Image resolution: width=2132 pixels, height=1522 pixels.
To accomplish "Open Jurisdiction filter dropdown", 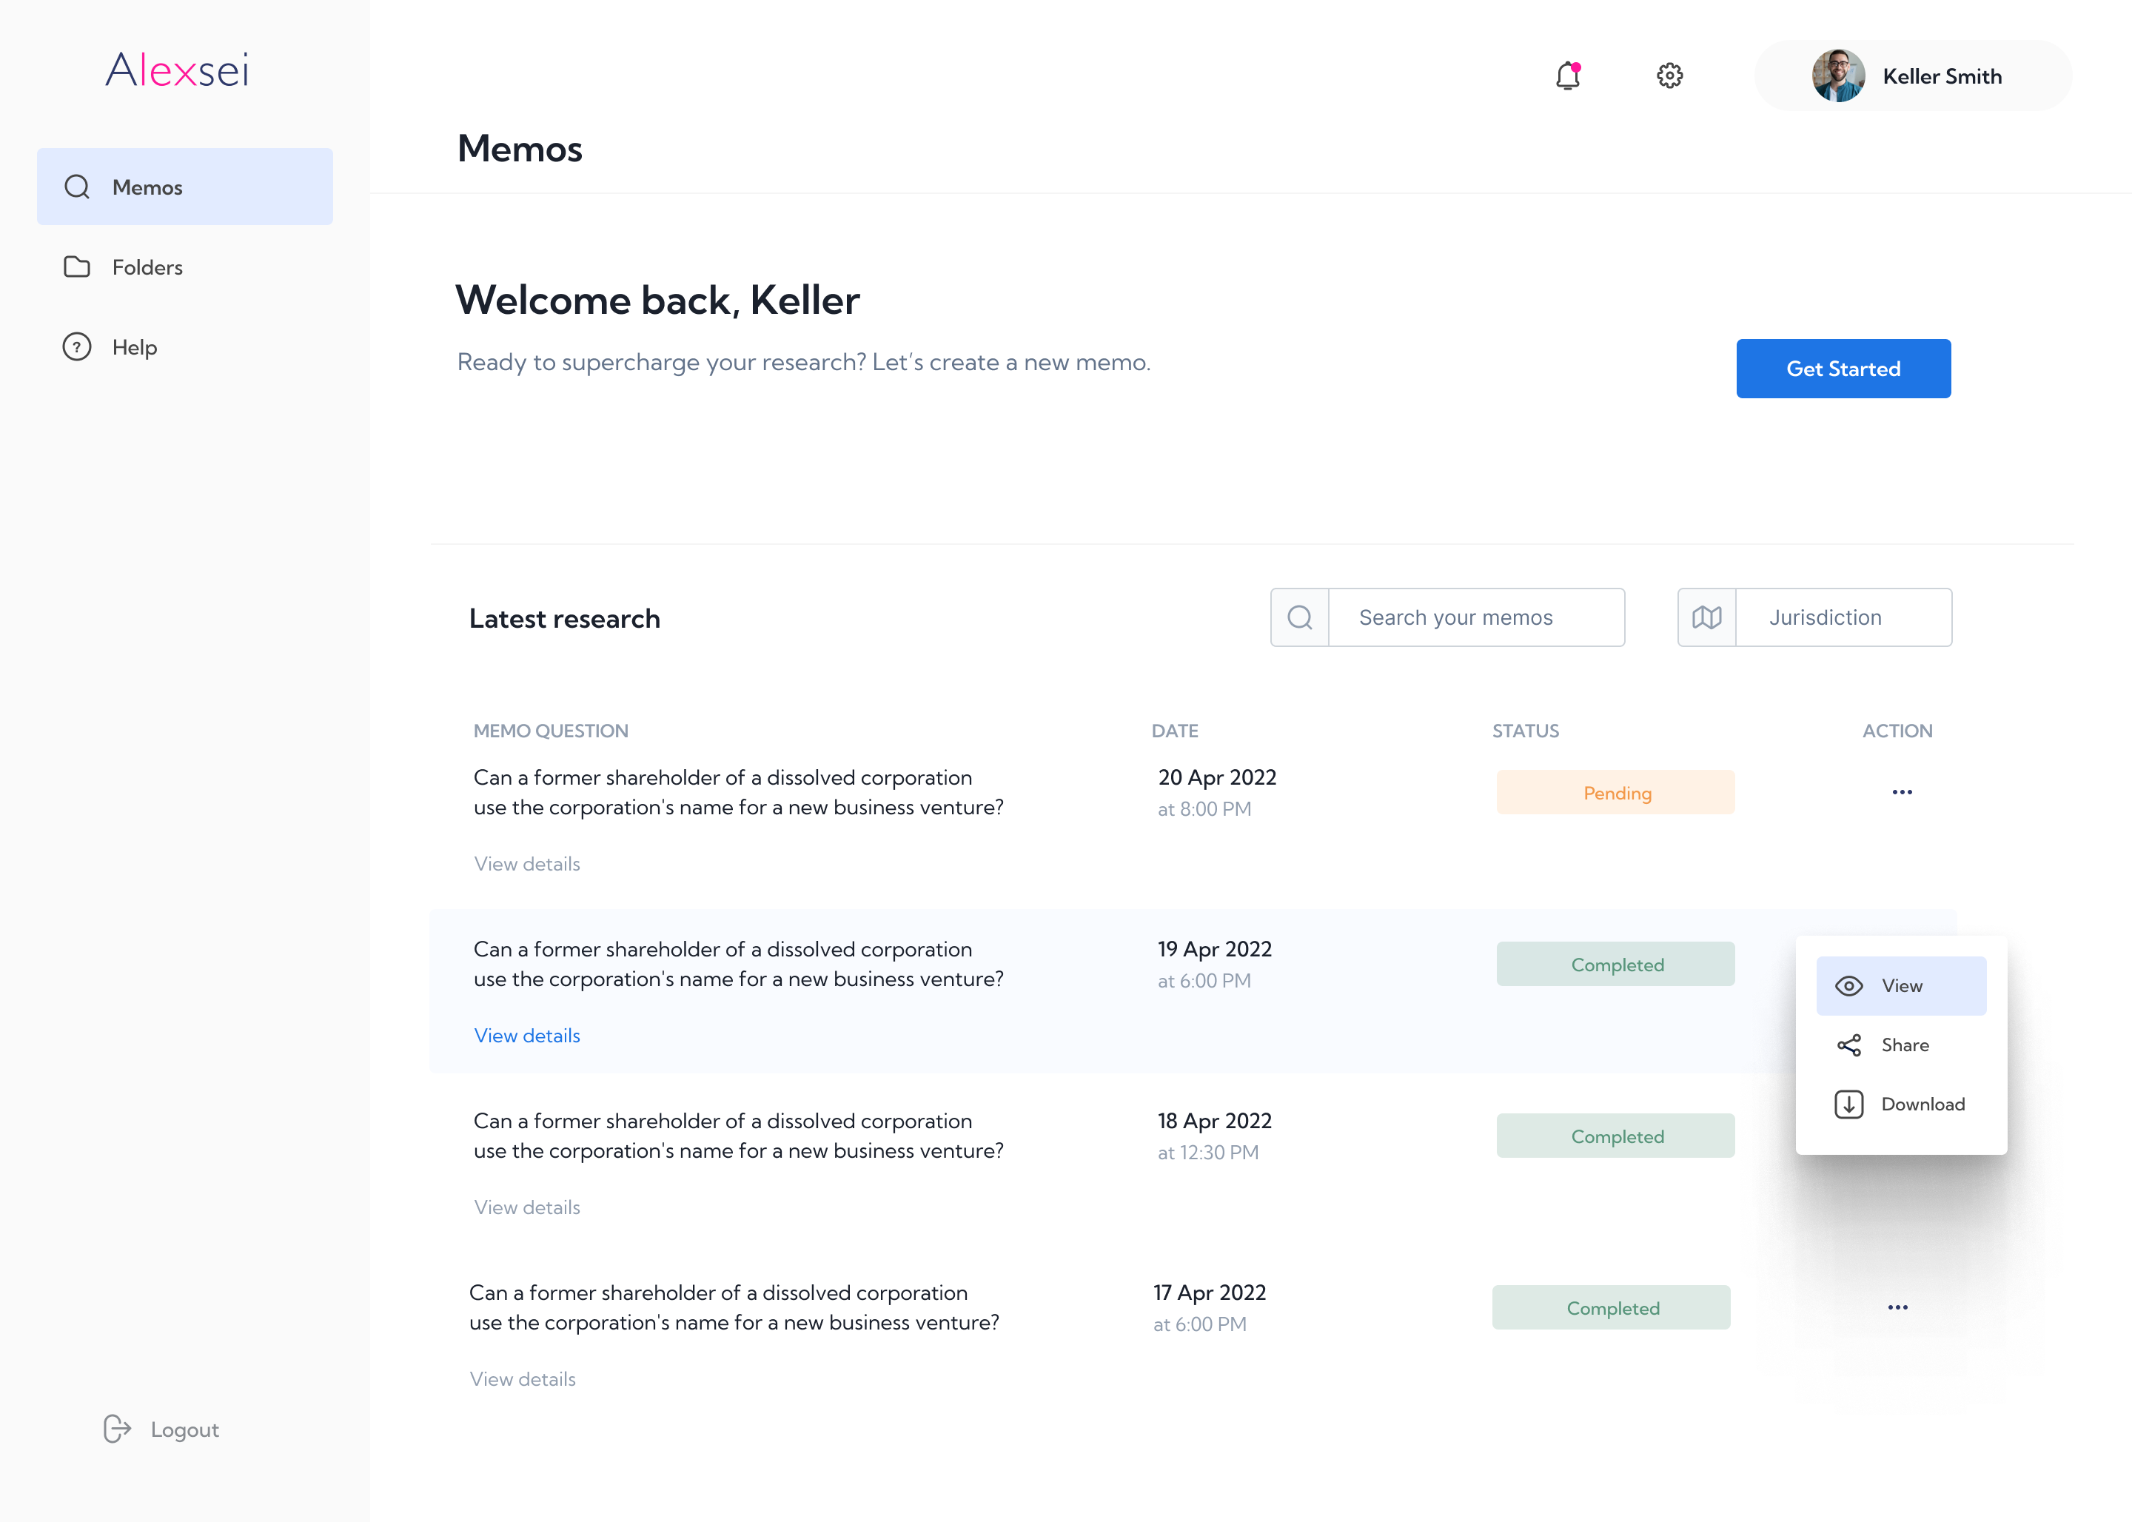I will tap(1843, 617).
